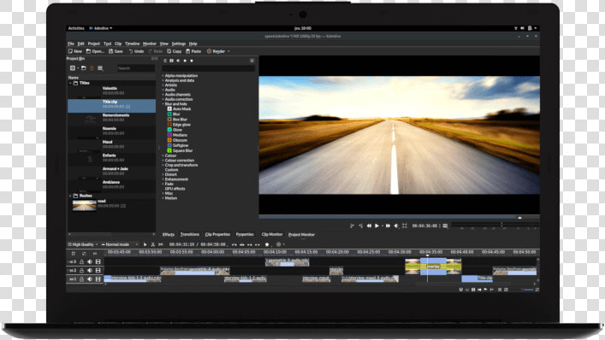Click the green Square Blur effect icon
Viewport: 605px width, 340px height.
click(x=169, y=150)
